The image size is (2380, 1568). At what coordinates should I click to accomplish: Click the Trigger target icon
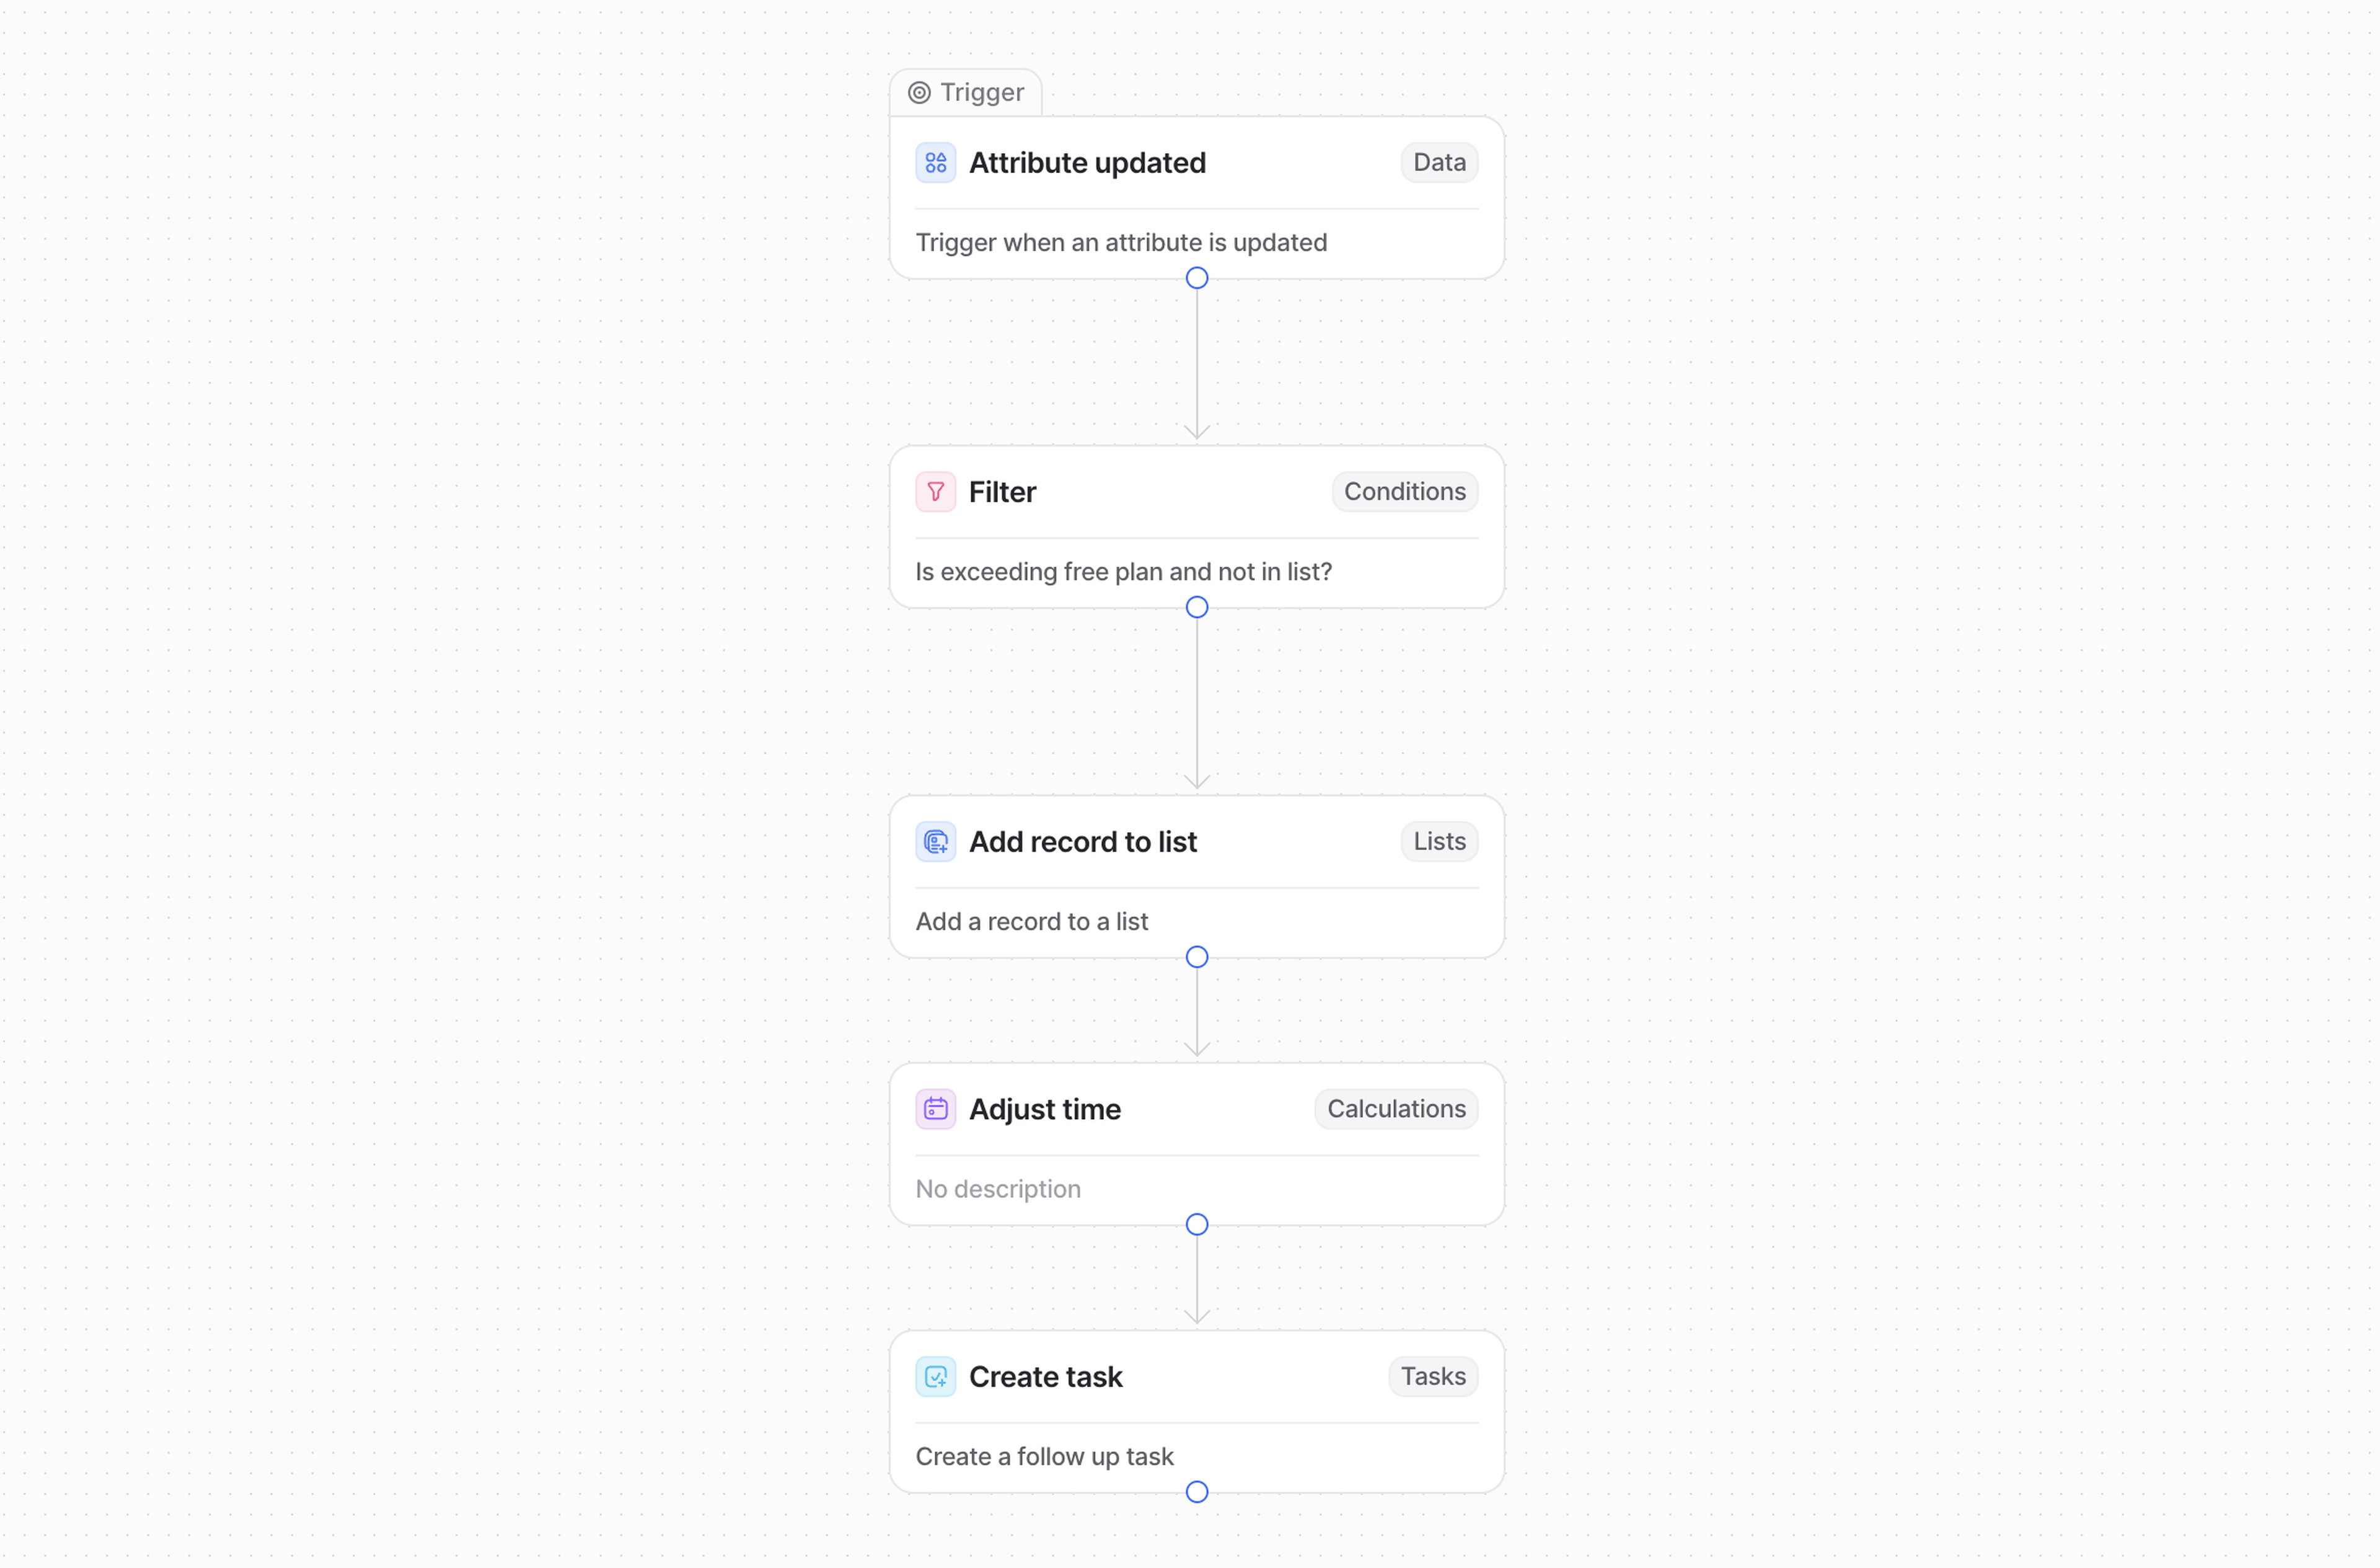[x=919, y=93]
